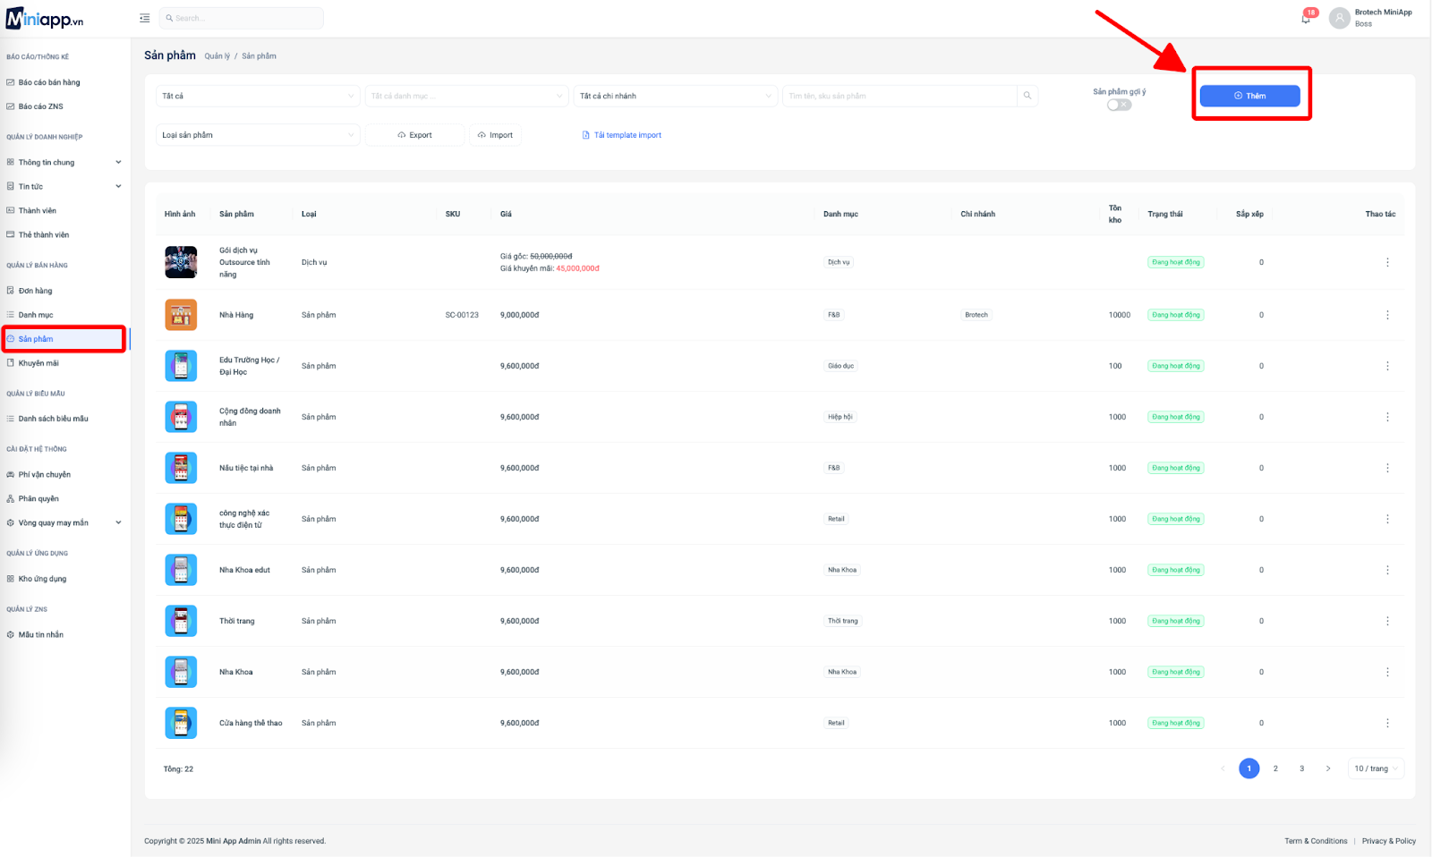
Task: Click Nấu tiệc tại nhà product thumbnail
Action: point(181,468)
